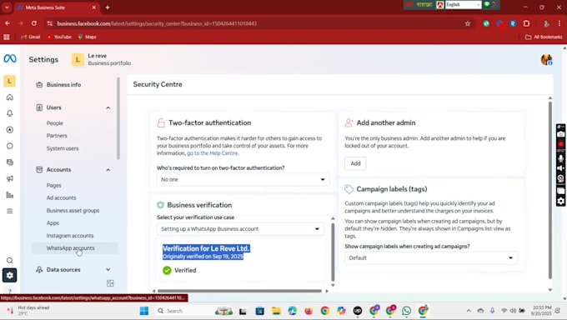Viewport: 567px width, 320px height.
Task: Click Search magnifier in left rail
Action: (x=10, y=260)
